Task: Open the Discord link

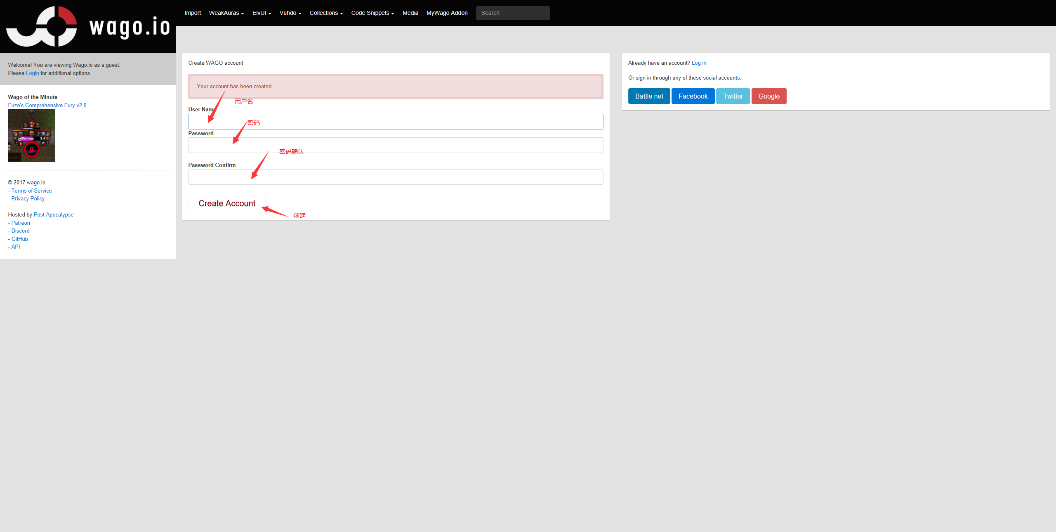Action: [x=20, y=231]
